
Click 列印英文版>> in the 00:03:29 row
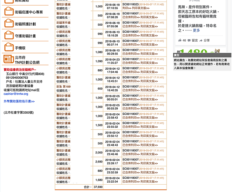(149, 108)
